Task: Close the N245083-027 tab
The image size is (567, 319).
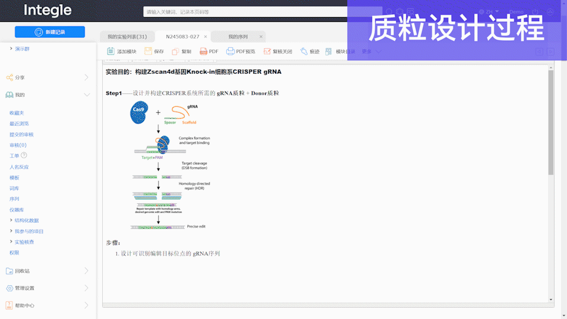Action: (206, 37)
